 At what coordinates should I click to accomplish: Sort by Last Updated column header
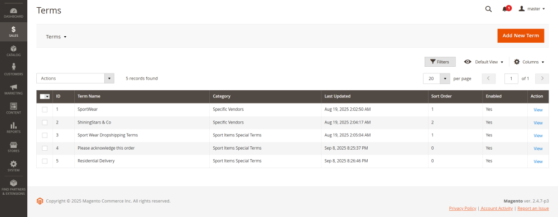[x=374, y=96]
